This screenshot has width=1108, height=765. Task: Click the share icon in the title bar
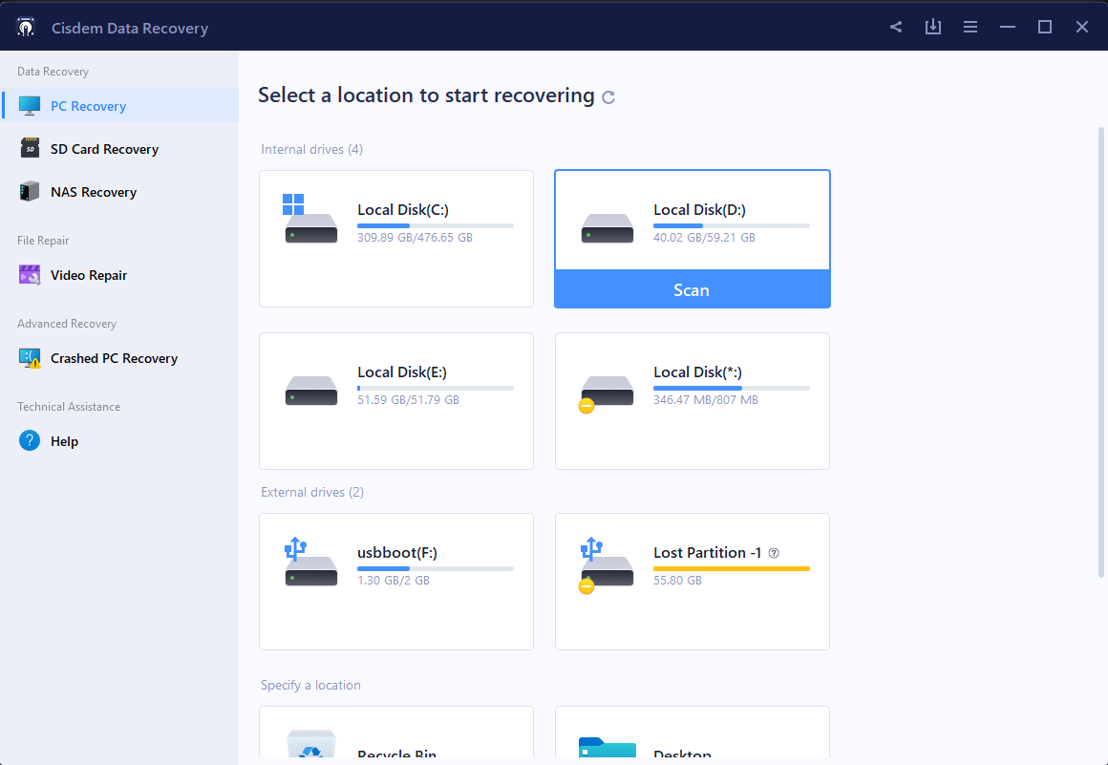point(895,27)
